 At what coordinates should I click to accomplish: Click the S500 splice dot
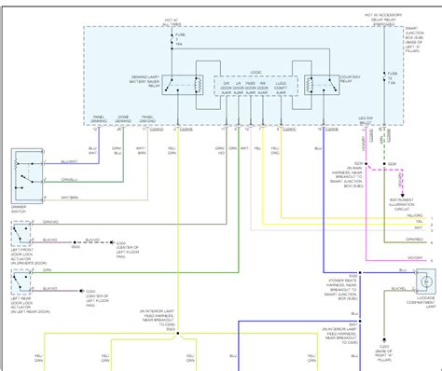click(75, 242)
